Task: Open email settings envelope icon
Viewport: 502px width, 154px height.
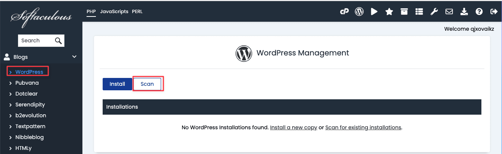Action: 449,12
